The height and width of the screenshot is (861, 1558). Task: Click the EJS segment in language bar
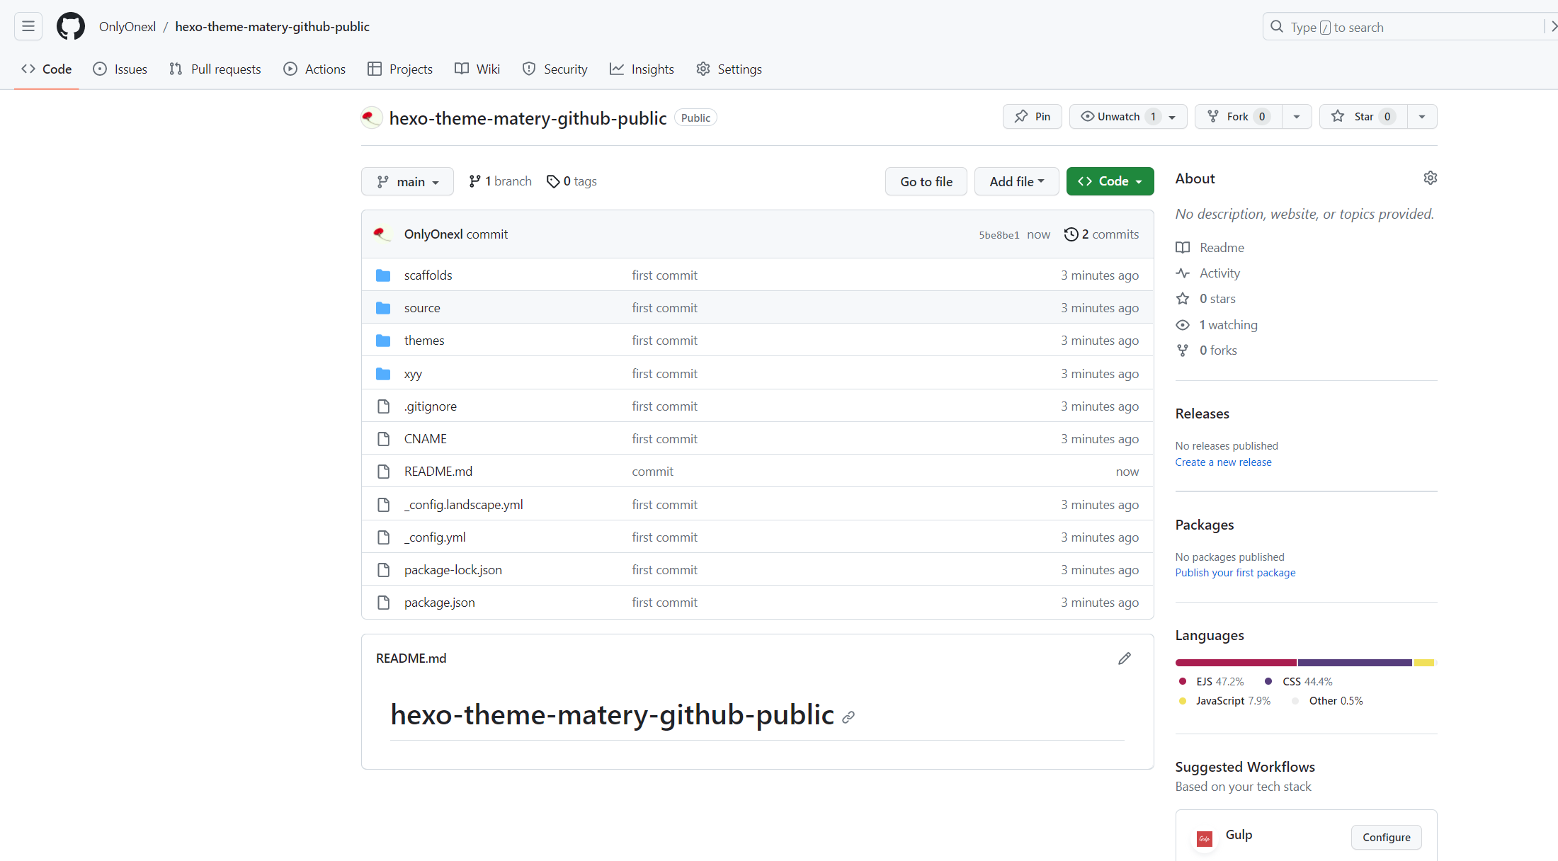click(1235, 663)
